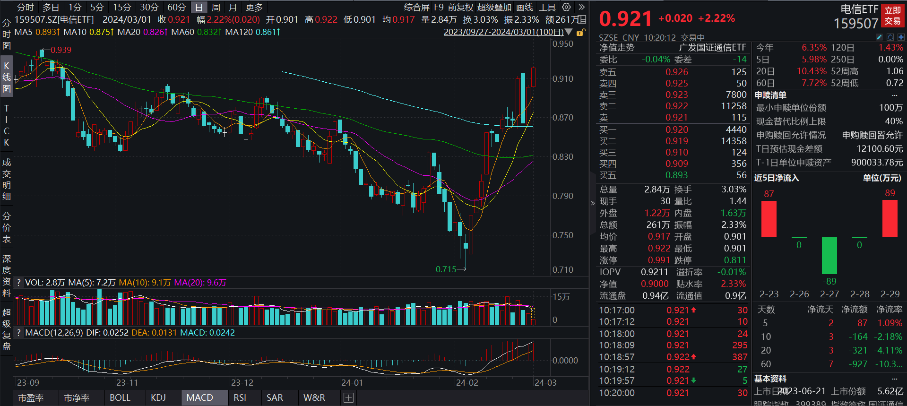Click the alert bell icon near the 电信ETF quote
This screenshot has height=406, width=907.
890,37
